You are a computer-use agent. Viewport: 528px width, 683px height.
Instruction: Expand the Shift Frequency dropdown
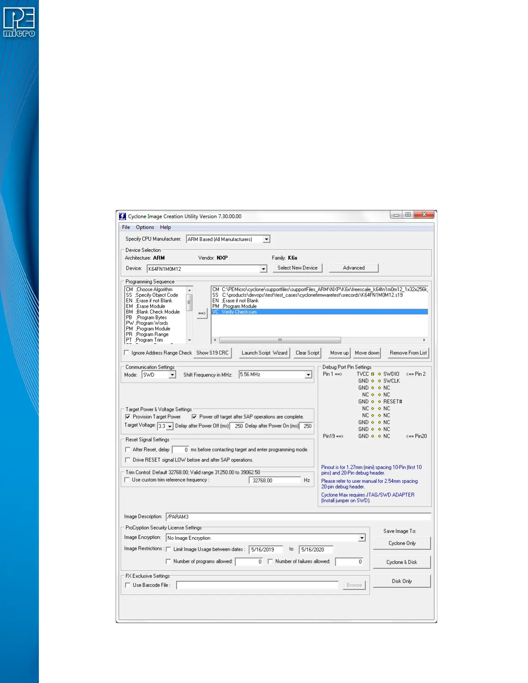308,375
